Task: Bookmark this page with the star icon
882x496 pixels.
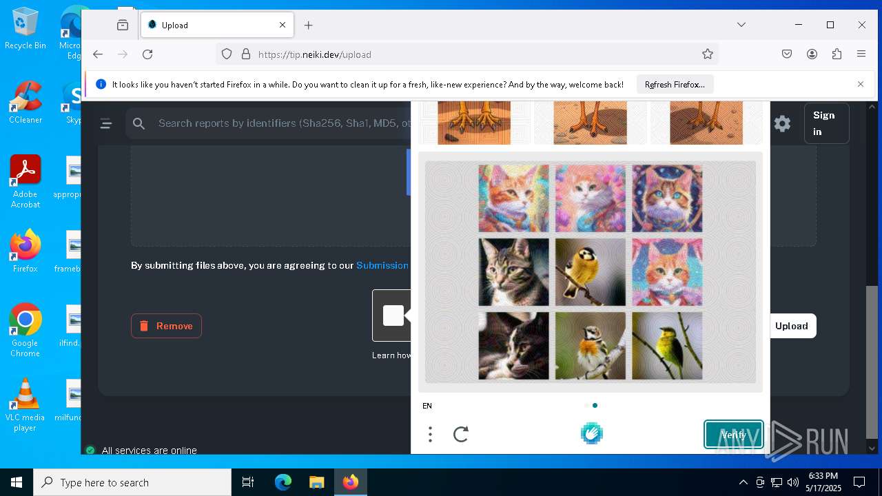Action: [x=707, y=54]
